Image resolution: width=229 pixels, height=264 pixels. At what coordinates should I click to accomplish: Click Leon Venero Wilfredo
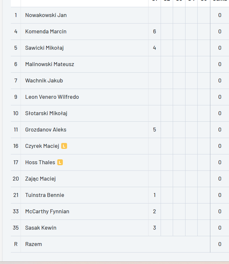[x=52, y=97]
